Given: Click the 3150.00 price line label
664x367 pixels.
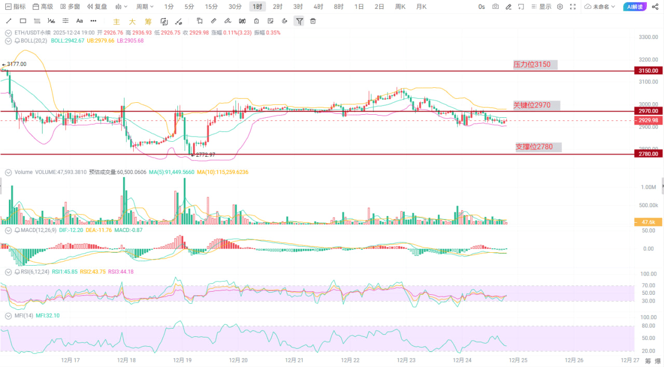Looking at the screenshot, I should (648, 71).
